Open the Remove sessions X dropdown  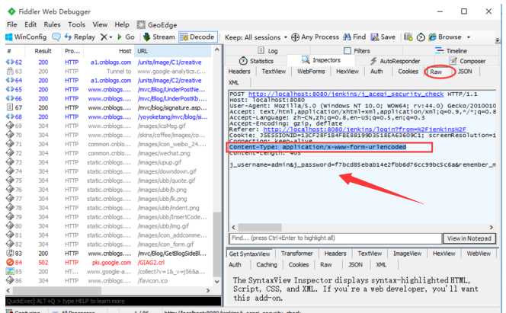[106, 37]
